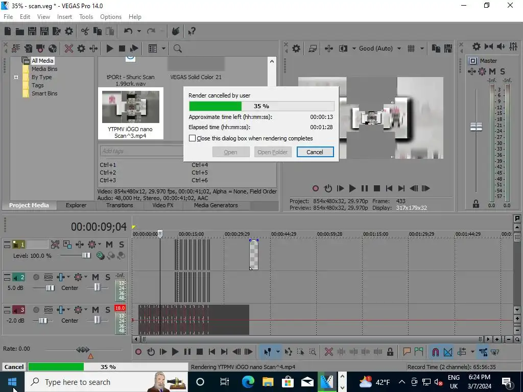Arm audio track 2 for record
Screen dimensions: 523x392
[x=36, y=277]
